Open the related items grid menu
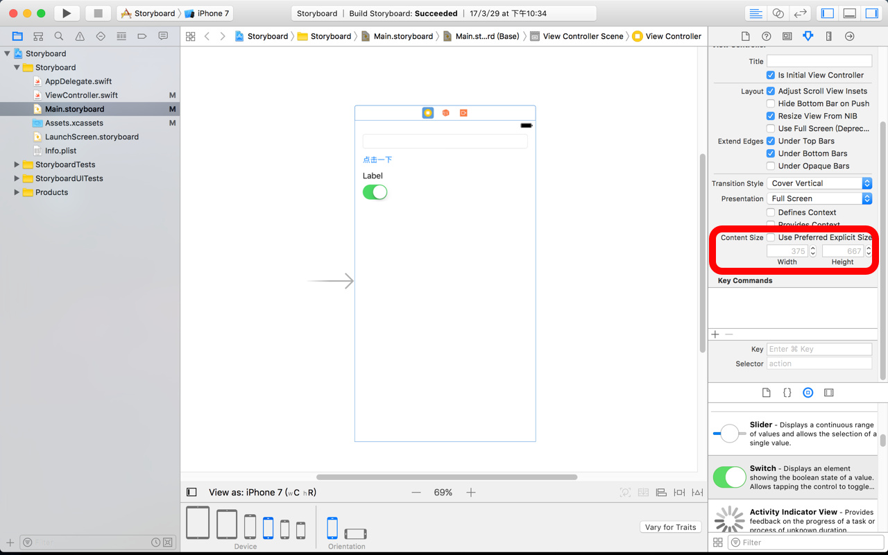 [x=190, y=36]
